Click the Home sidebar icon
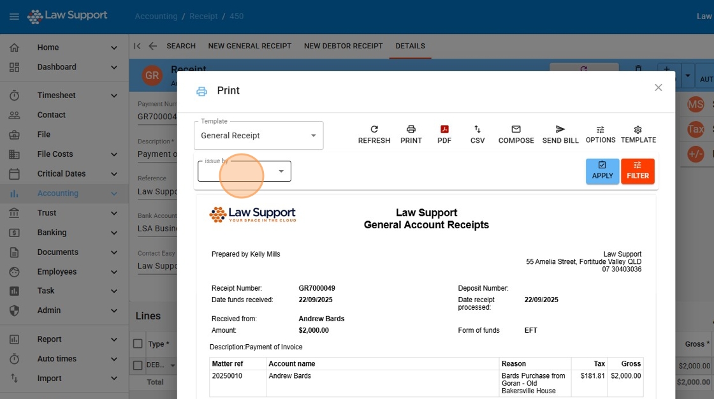This screenshot has width=714, height=399. (x=14, y=47)
